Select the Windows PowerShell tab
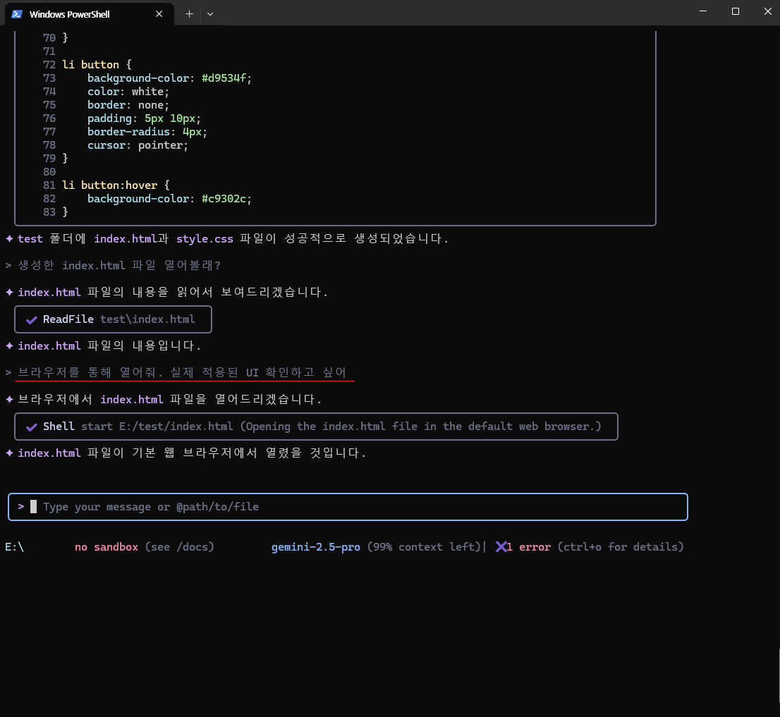 coord(90,14)
